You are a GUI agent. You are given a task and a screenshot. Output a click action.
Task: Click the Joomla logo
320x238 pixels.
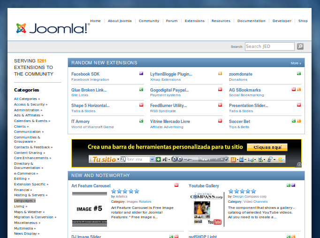53,28
